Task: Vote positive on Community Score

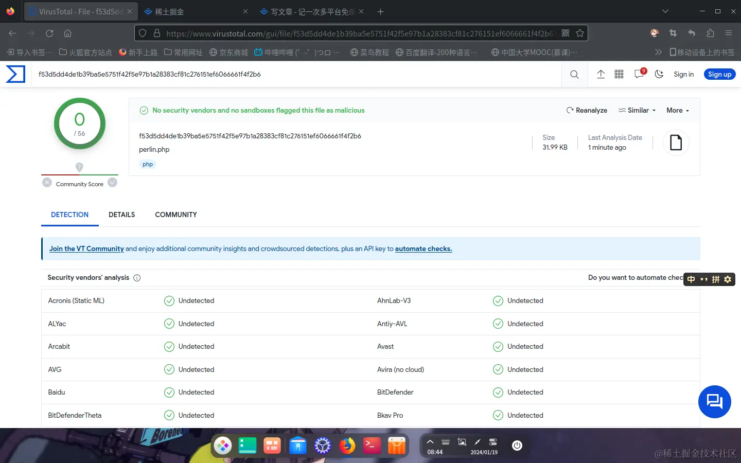Action: (113, 183)
